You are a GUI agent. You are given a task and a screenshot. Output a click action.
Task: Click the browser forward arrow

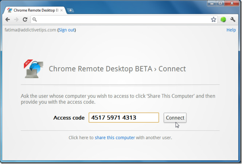tap(16, 20)
